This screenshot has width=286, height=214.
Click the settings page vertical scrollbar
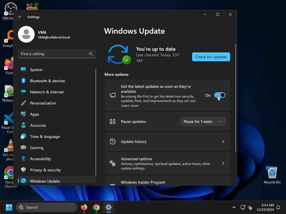pos(236,98)
